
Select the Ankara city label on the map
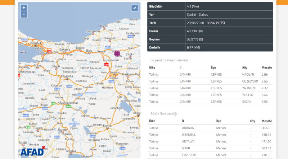(115, 71)
